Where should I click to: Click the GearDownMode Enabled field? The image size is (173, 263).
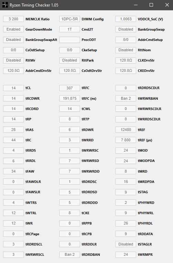point(13,29)
